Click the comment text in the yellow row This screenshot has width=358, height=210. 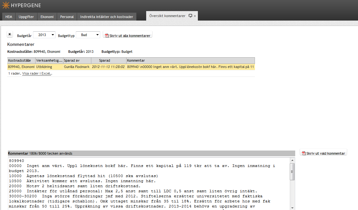(191, 67)
